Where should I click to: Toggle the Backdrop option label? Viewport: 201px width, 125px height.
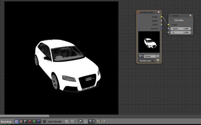[6, 121]
